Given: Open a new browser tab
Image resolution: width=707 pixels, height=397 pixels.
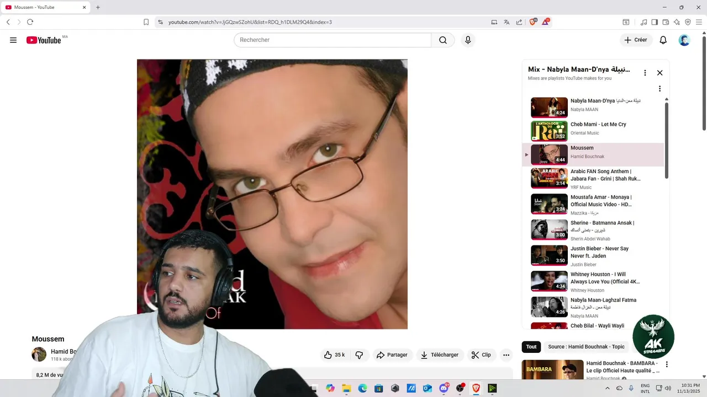Looking at the screenshot, I should pyautogui.click(x=98, y=7).
